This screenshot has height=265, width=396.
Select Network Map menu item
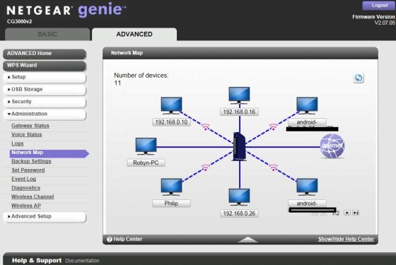click(49, 153)
